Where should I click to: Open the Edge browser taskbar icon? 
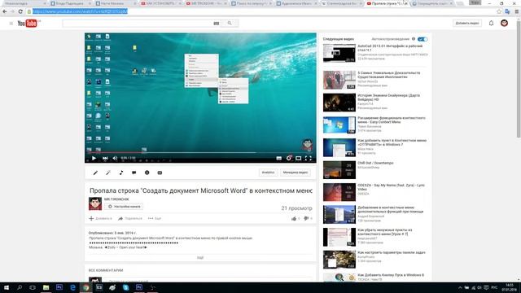[72, 287]
